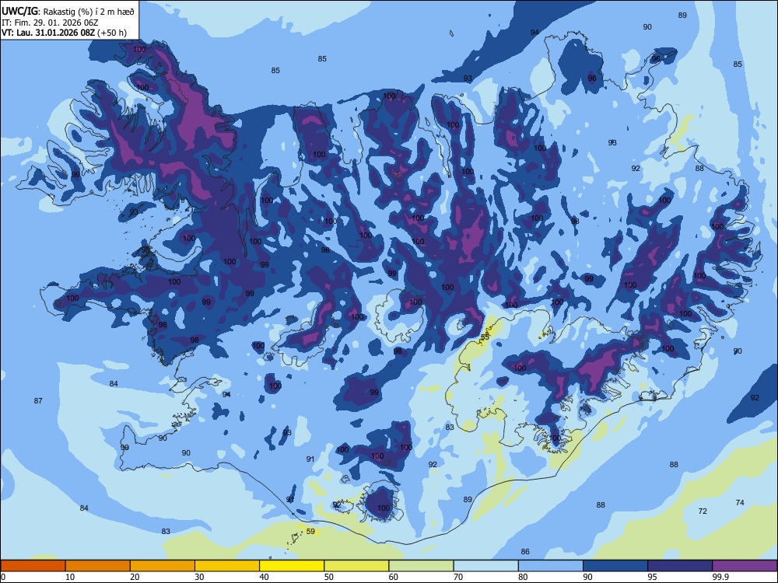Click the legend label '30'

point(199,577)
